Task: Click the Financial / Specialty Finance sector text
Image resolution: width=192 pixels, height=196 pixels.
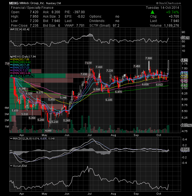Action: (x=32, y=8)
